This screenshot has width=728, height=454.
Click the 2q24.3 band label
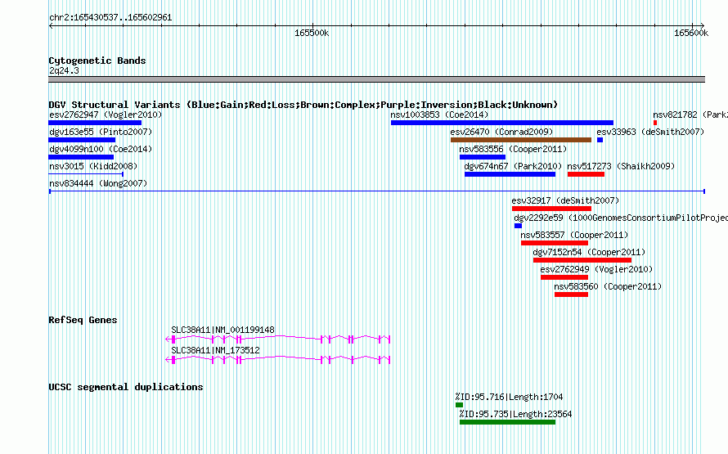[64, 70]
